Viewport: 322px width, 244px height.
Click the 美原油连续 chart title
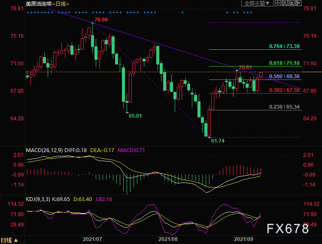click(39, 3)
